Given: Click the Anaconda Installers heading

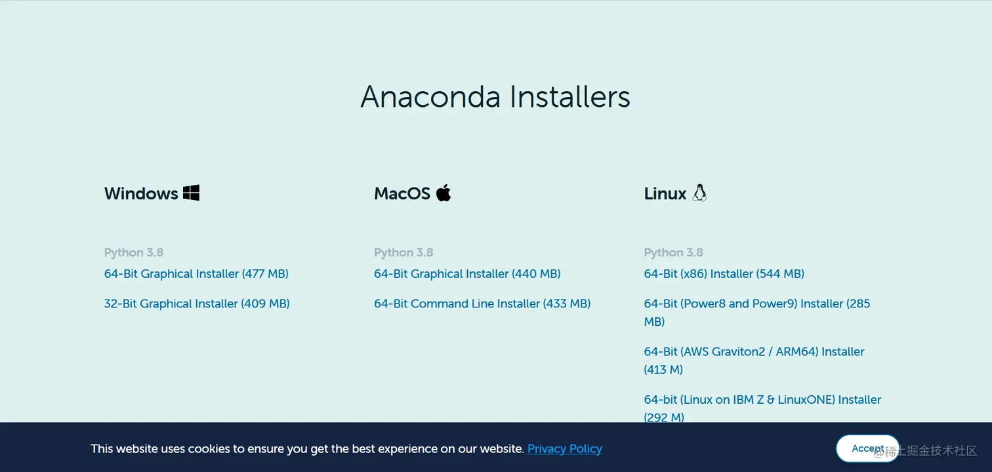Looking at the screenshot, I should (x=495, y=97).
